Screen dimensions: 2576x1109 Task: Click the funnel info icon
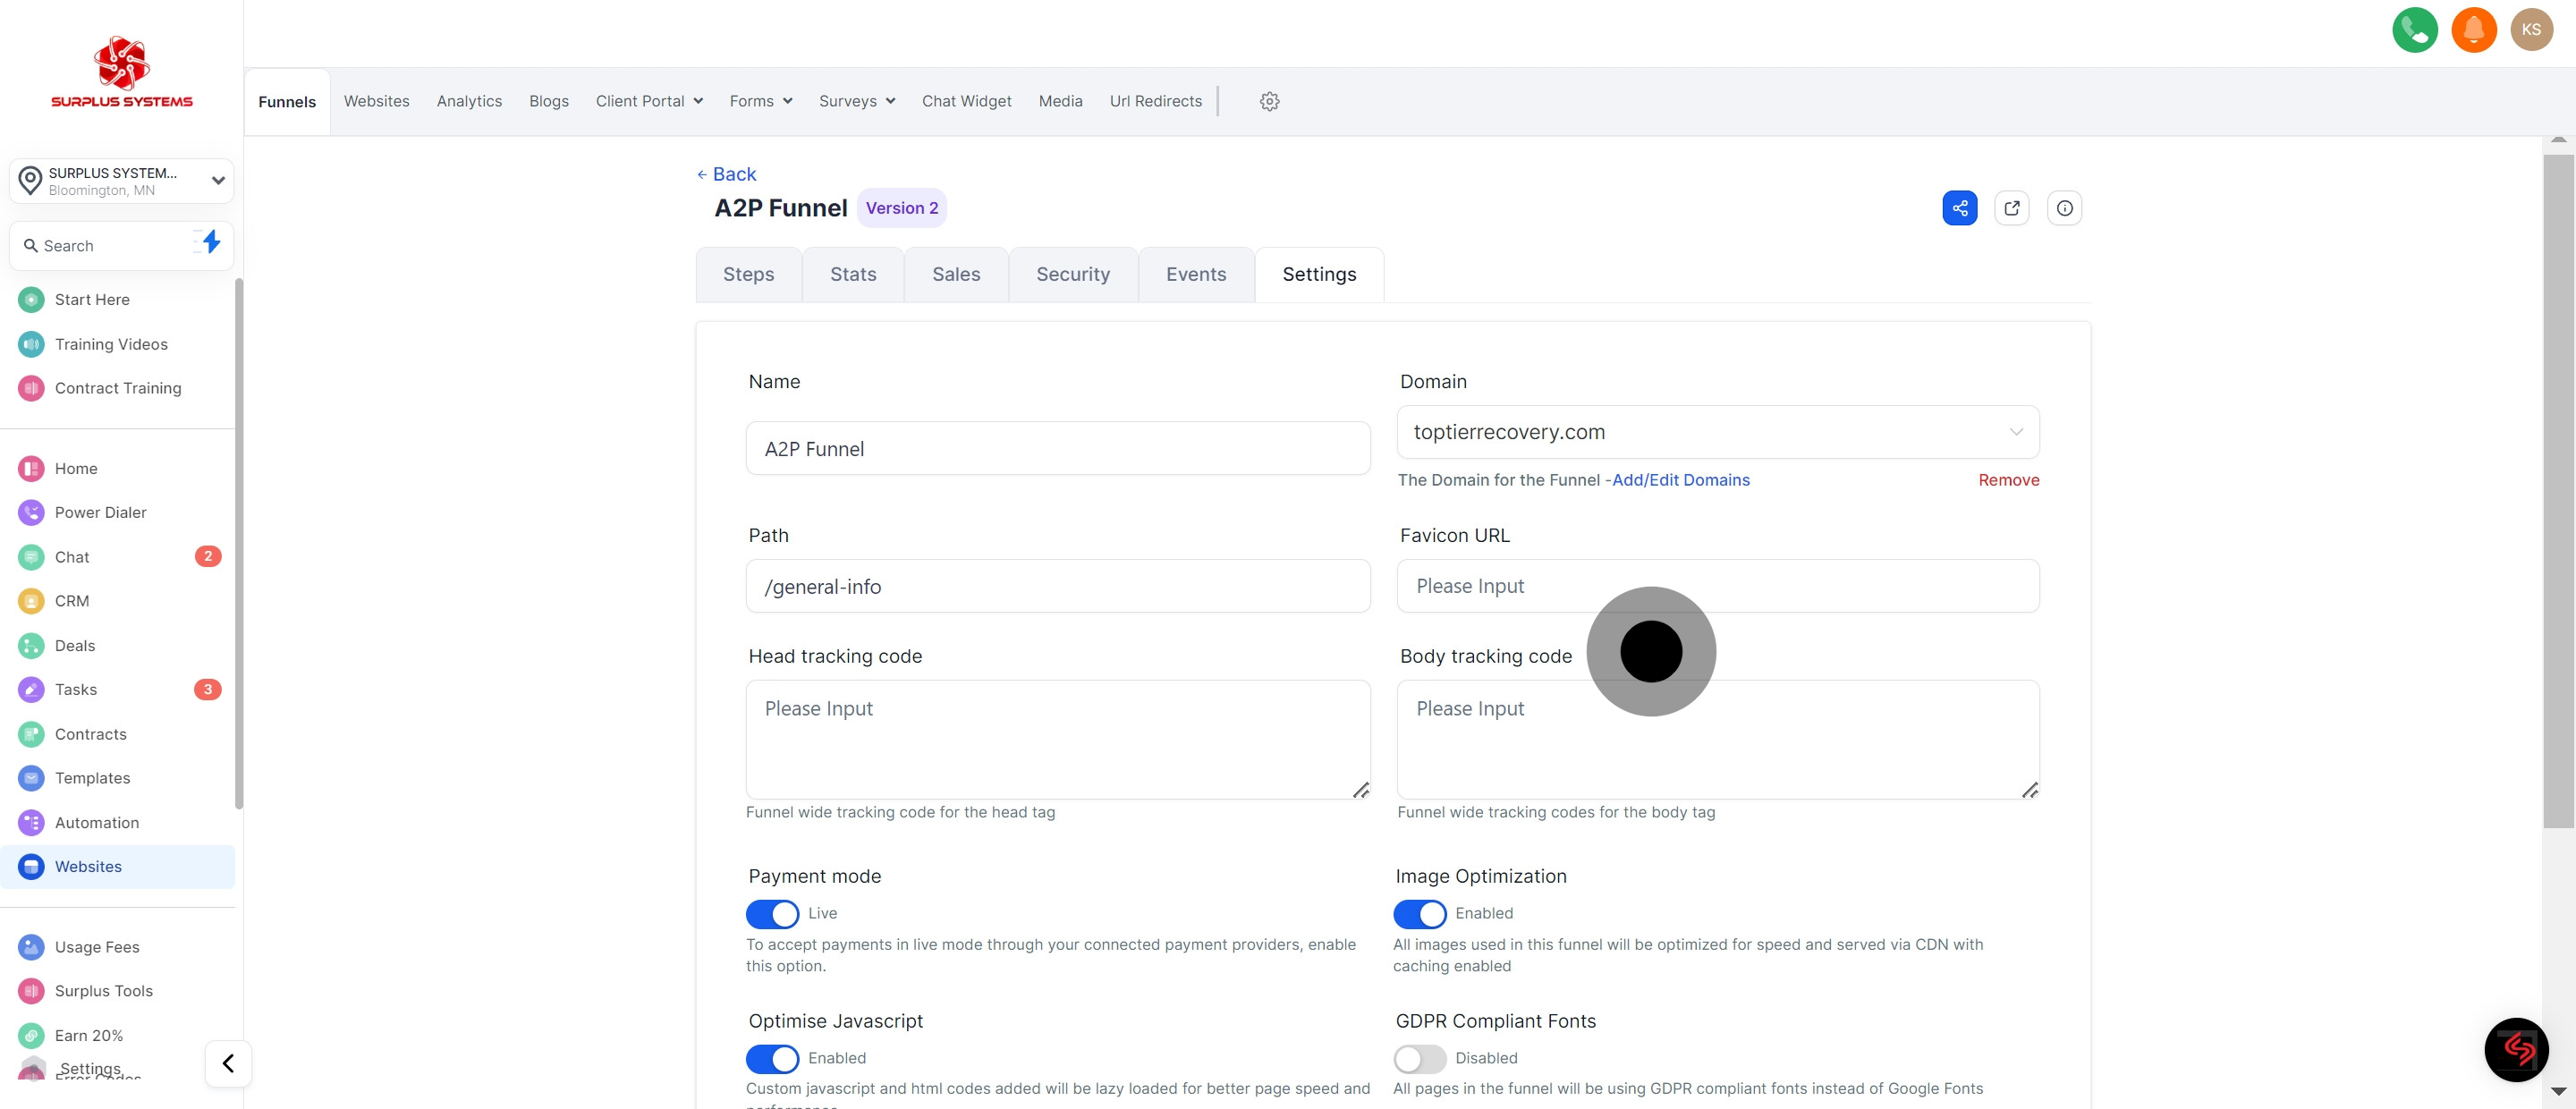(x=2064, y=208)
